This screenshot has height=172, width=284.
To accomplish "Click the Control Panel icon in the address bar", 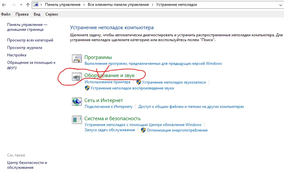I will [36, 5].
